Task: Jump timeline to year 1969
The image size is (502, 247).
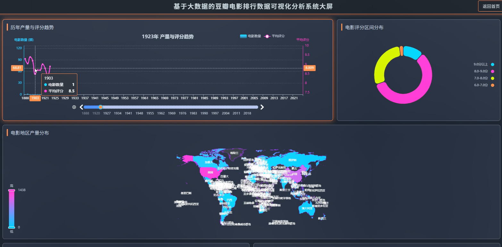Action: [172, 113]
